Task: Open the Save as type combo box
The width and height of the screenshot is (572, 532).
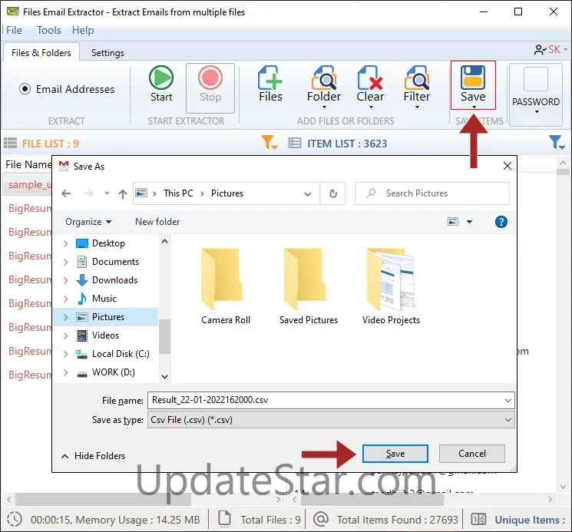Action: [331, 420]
